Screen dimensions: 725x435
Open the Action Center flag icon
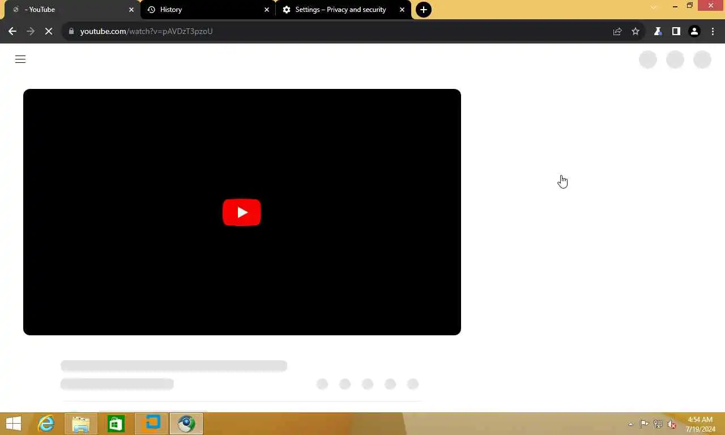tap(645, 424)
